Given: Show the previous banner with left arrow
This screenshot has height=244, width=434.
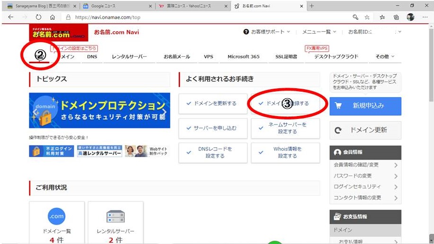Looking at the screenshot, I should 35,112.
